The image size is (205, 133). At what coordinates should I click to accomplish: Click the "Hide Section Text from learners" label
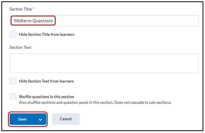click(46, 81)
